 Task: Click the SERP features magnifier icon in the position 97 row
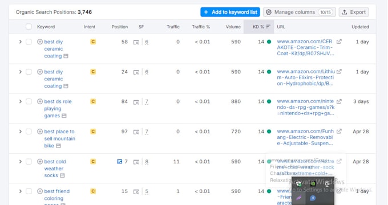136,132
